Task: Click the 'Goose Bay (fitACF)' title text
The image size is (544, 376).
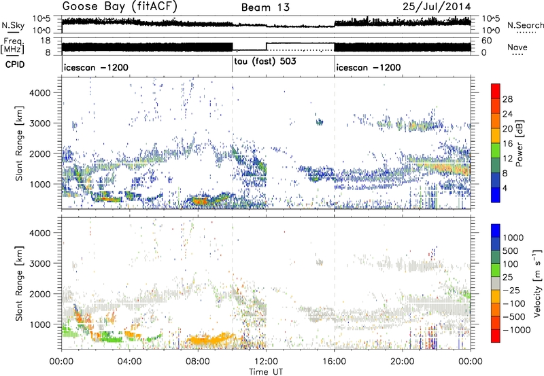Action: pos(120,6)
